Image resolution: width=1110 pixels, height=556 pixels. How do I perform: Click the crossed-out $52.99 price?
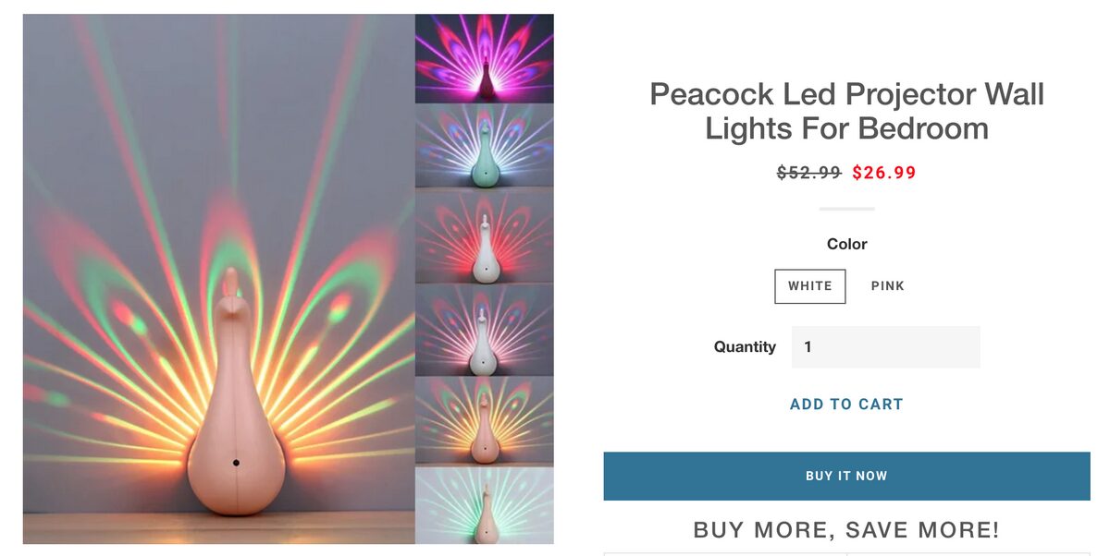point(811,172)
